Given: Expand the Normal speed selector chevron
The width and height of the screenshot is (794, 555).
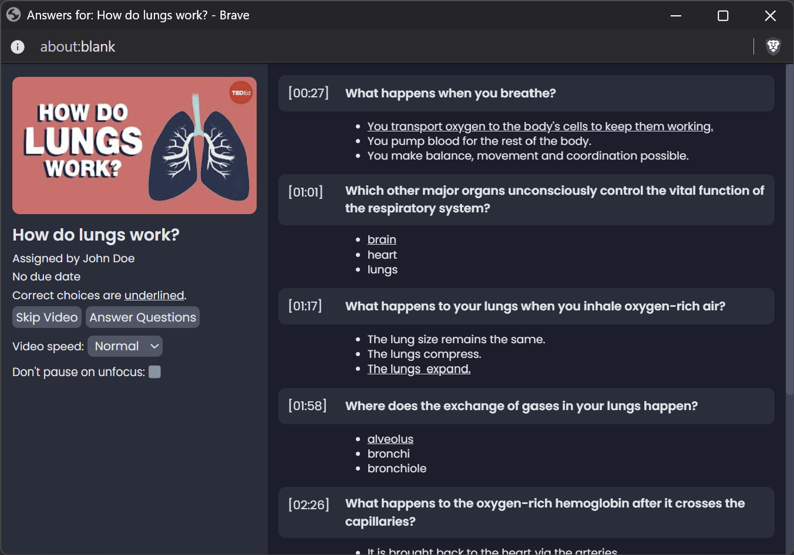Looking at the screenshot, I should click(x=153, y=346).
